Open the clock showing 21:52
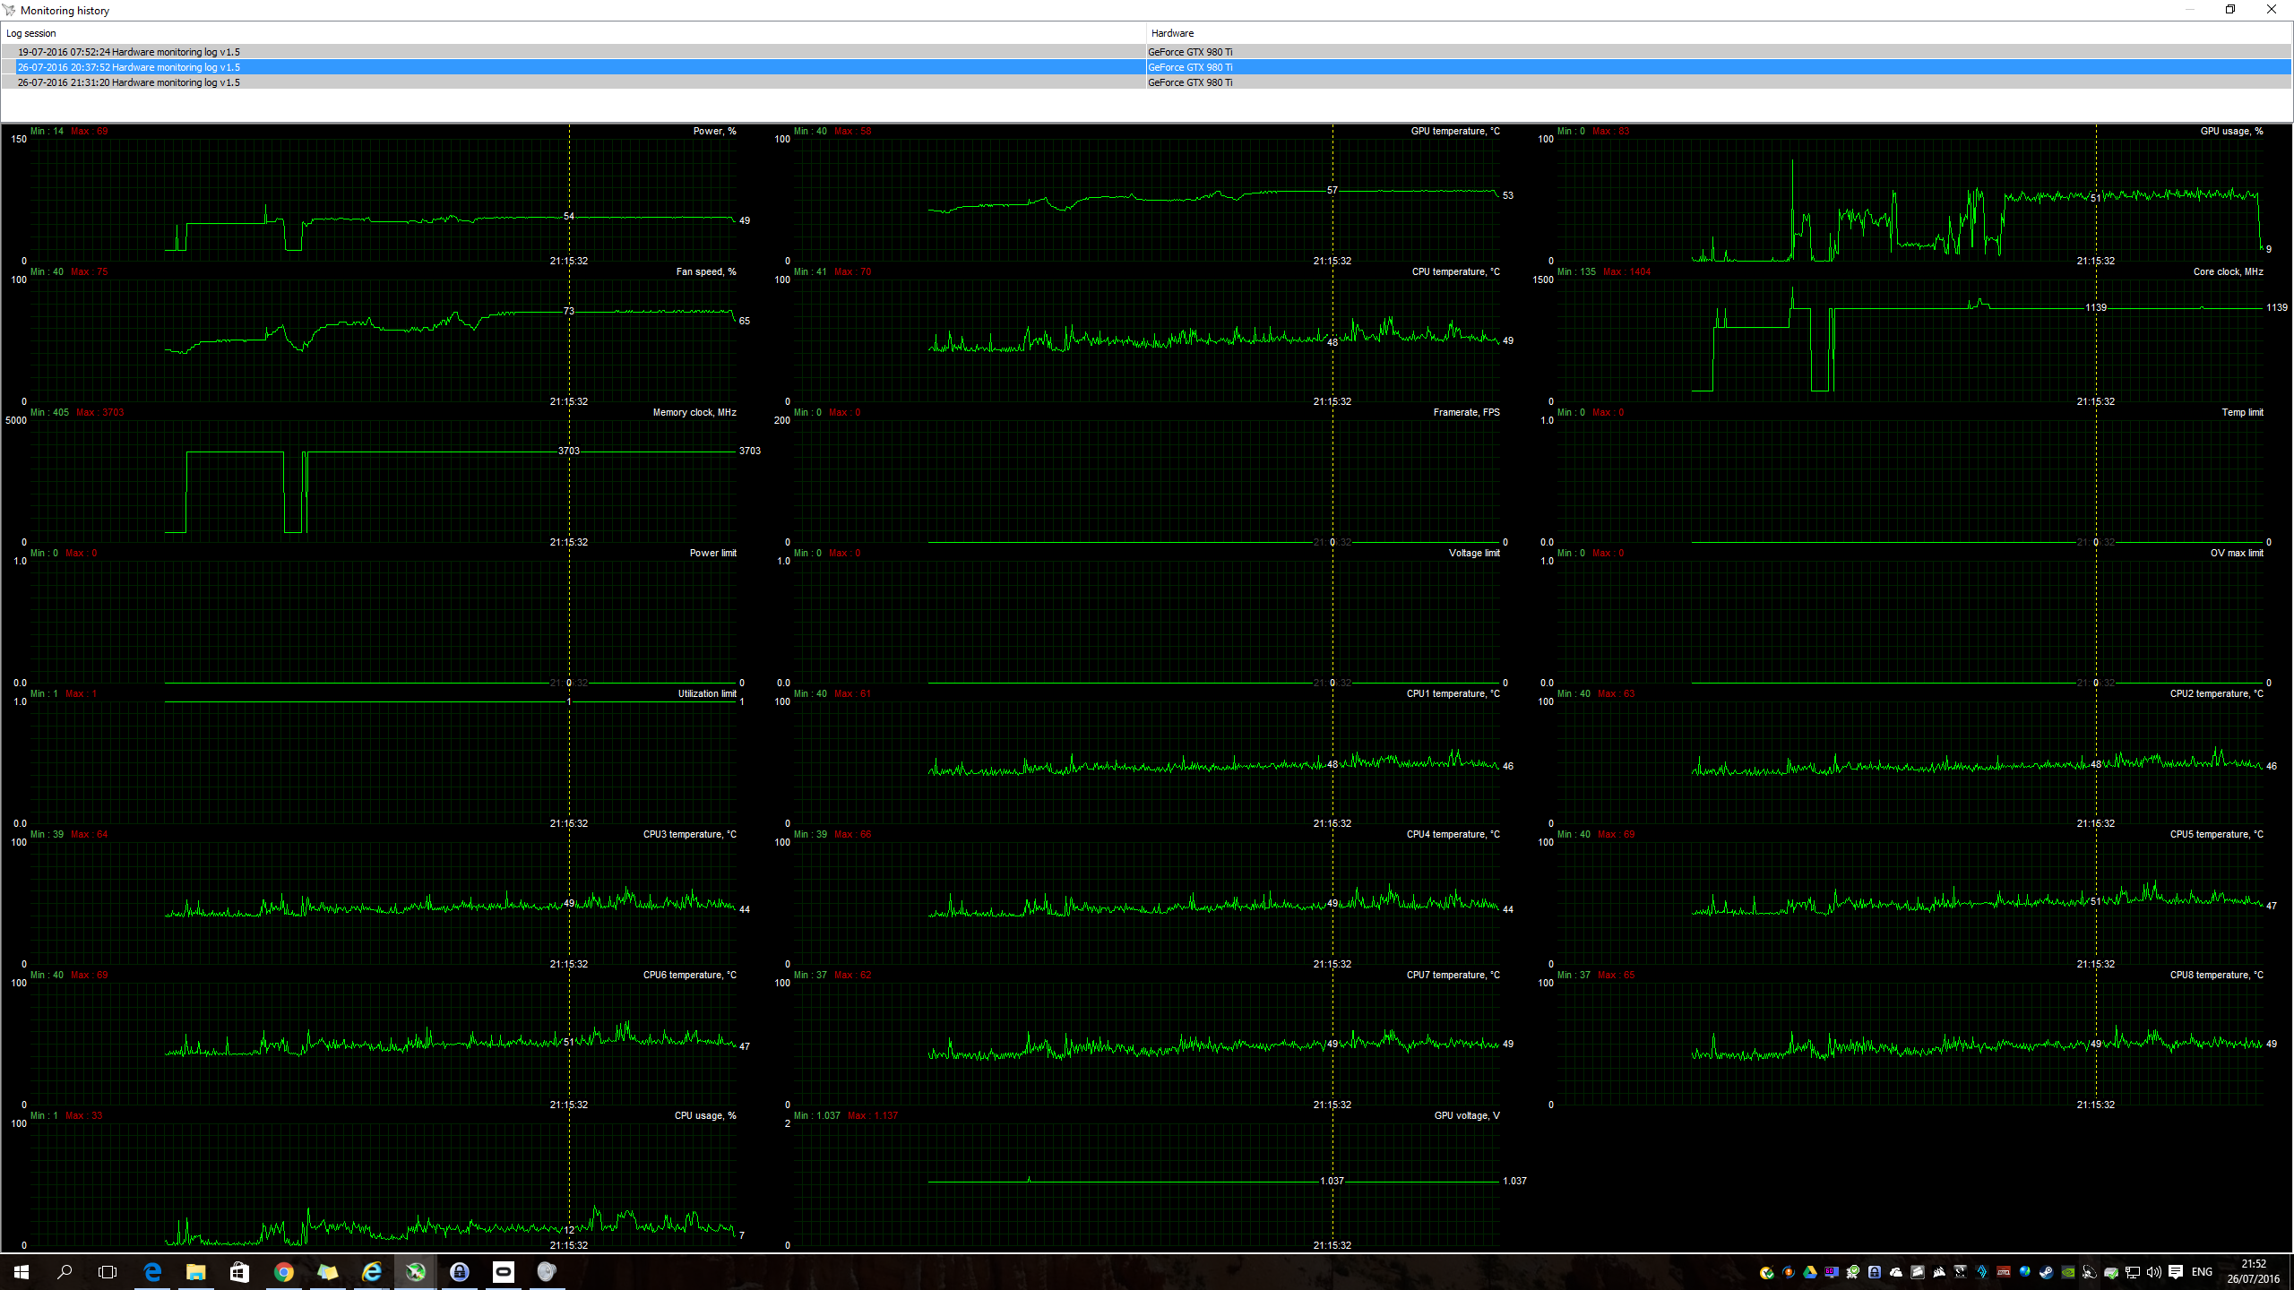2294x1290 pixels. (2254, 1272)
